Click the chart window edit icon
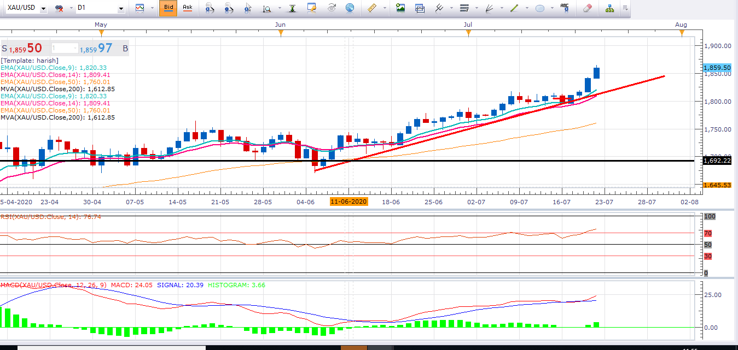The height and width of the screenshot is (350, 738). pos(312,8)
